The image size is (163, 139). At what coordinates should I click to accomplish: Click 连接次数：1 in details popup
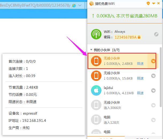pyautogui.click(x=18, y=69)
